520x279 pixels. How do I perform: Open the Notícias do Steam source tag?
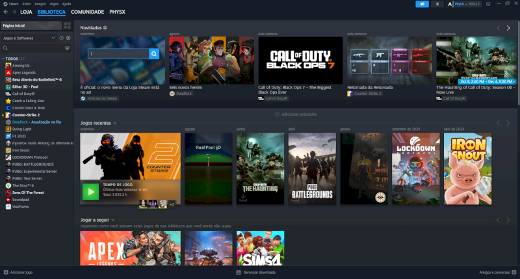tap(99, 99)
